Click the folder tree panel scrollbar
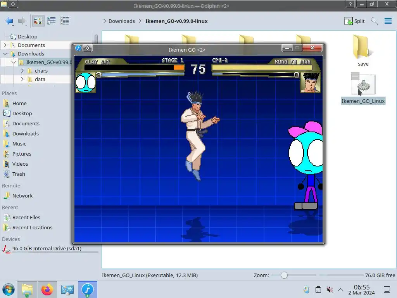This screenshot has height=298, width=397. click(96, 39)
